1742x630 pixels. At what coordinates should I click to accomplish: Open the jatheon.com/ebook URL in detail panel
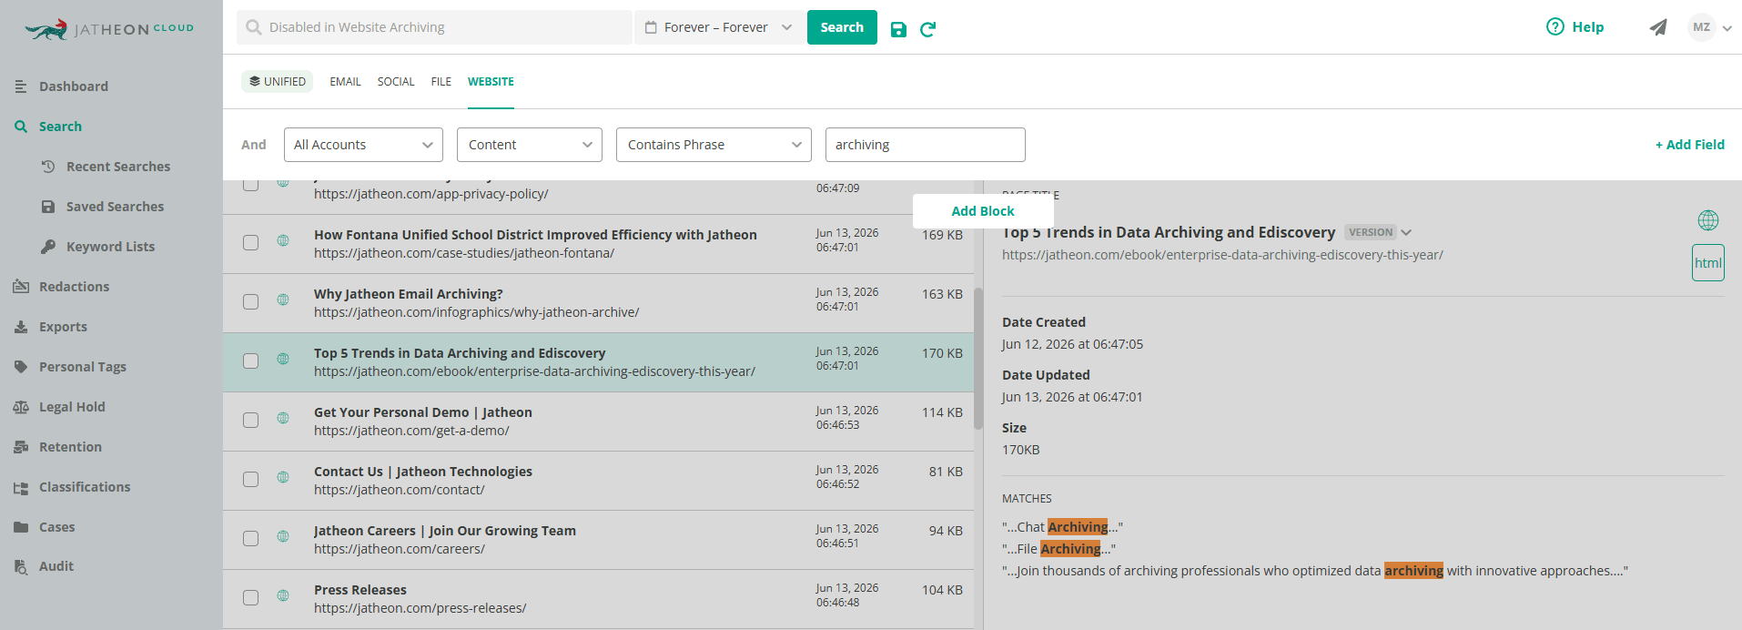[1222, 255]
